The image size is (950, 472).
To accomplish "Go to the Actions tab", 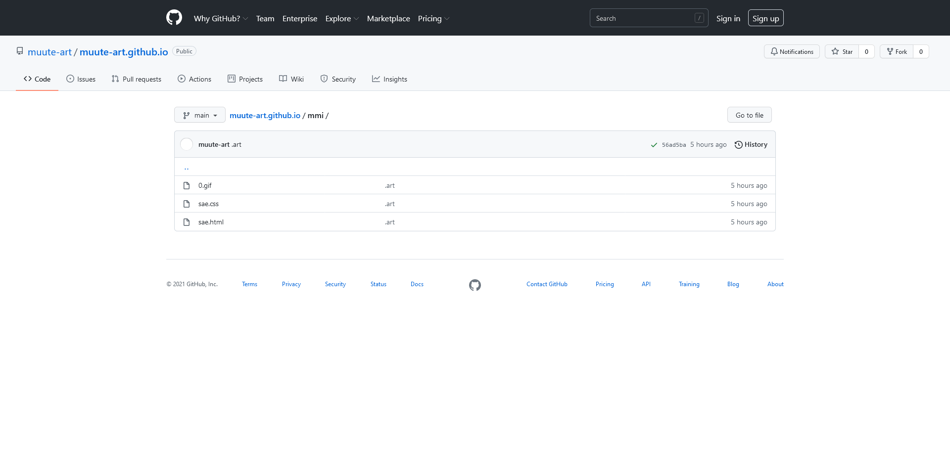I will (194, 79).
